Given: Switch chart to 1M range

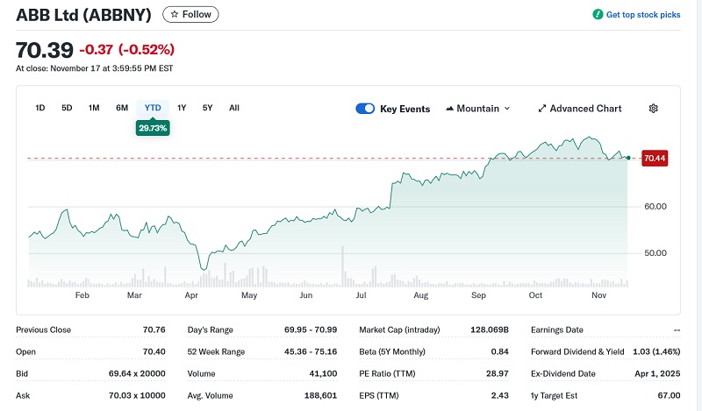Looking at the screenshot, I should 94,108.
